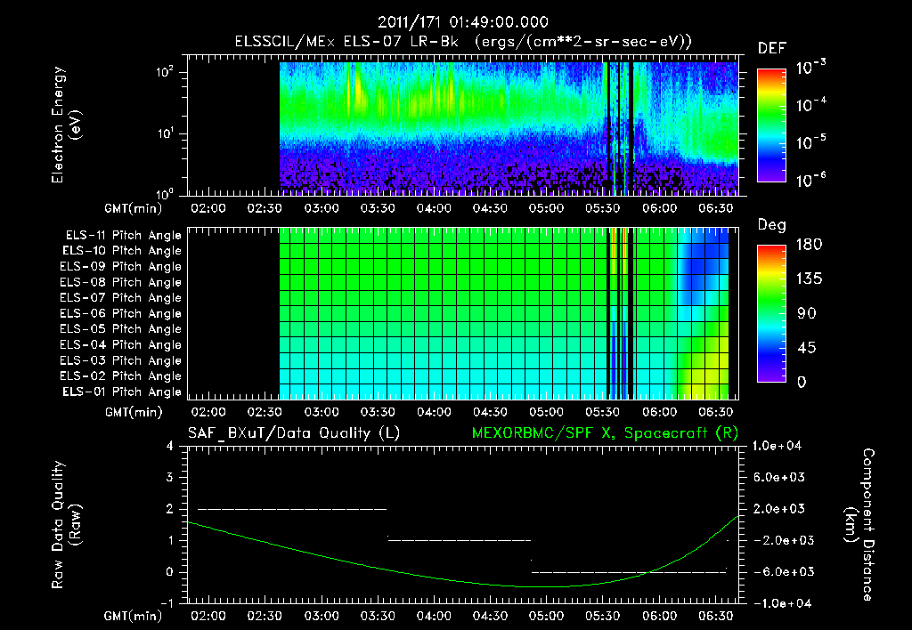This screenshot has height=630, width=912.
Task: Click the 45 degree scale label
Action: coord(807,348)
